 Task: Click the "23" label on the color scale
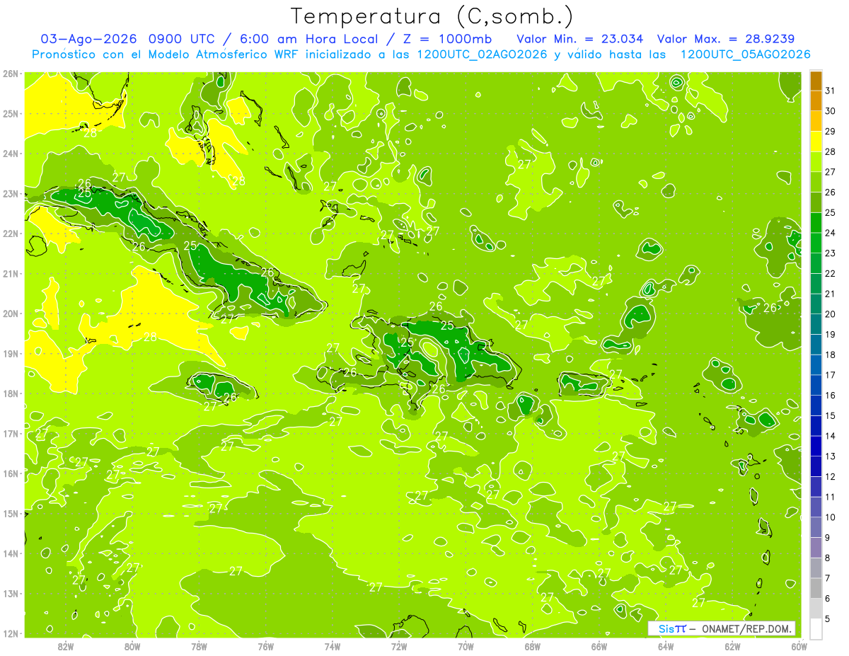(x=831, y=253)
